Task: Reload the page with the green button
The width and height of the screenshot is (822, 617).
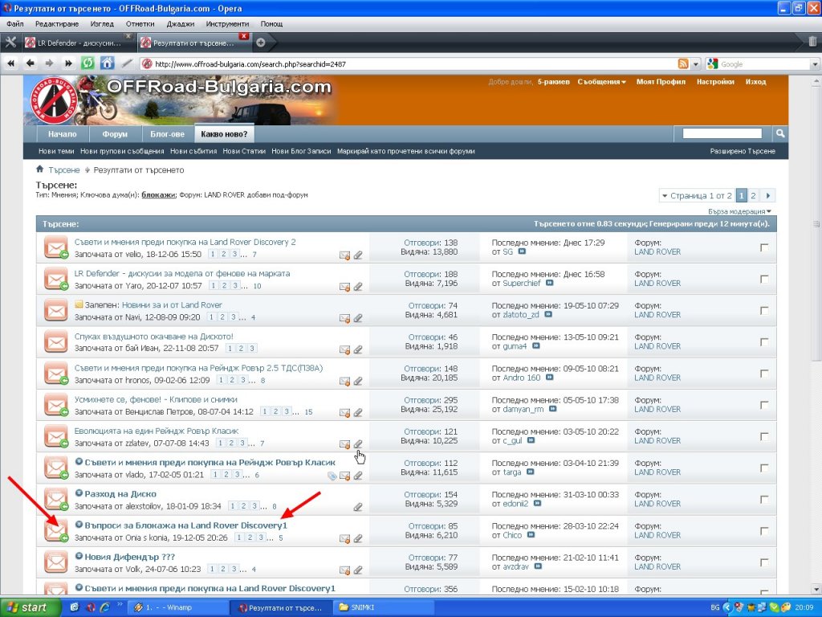Action: [87, 63]
